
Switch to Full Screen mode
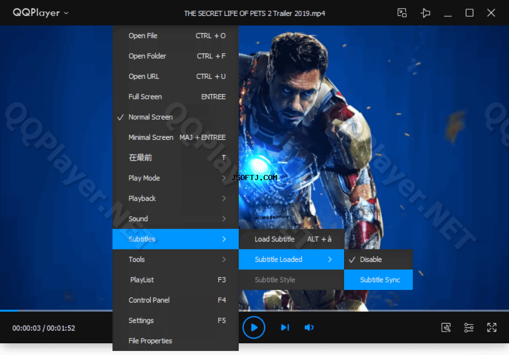click(176, 97)
